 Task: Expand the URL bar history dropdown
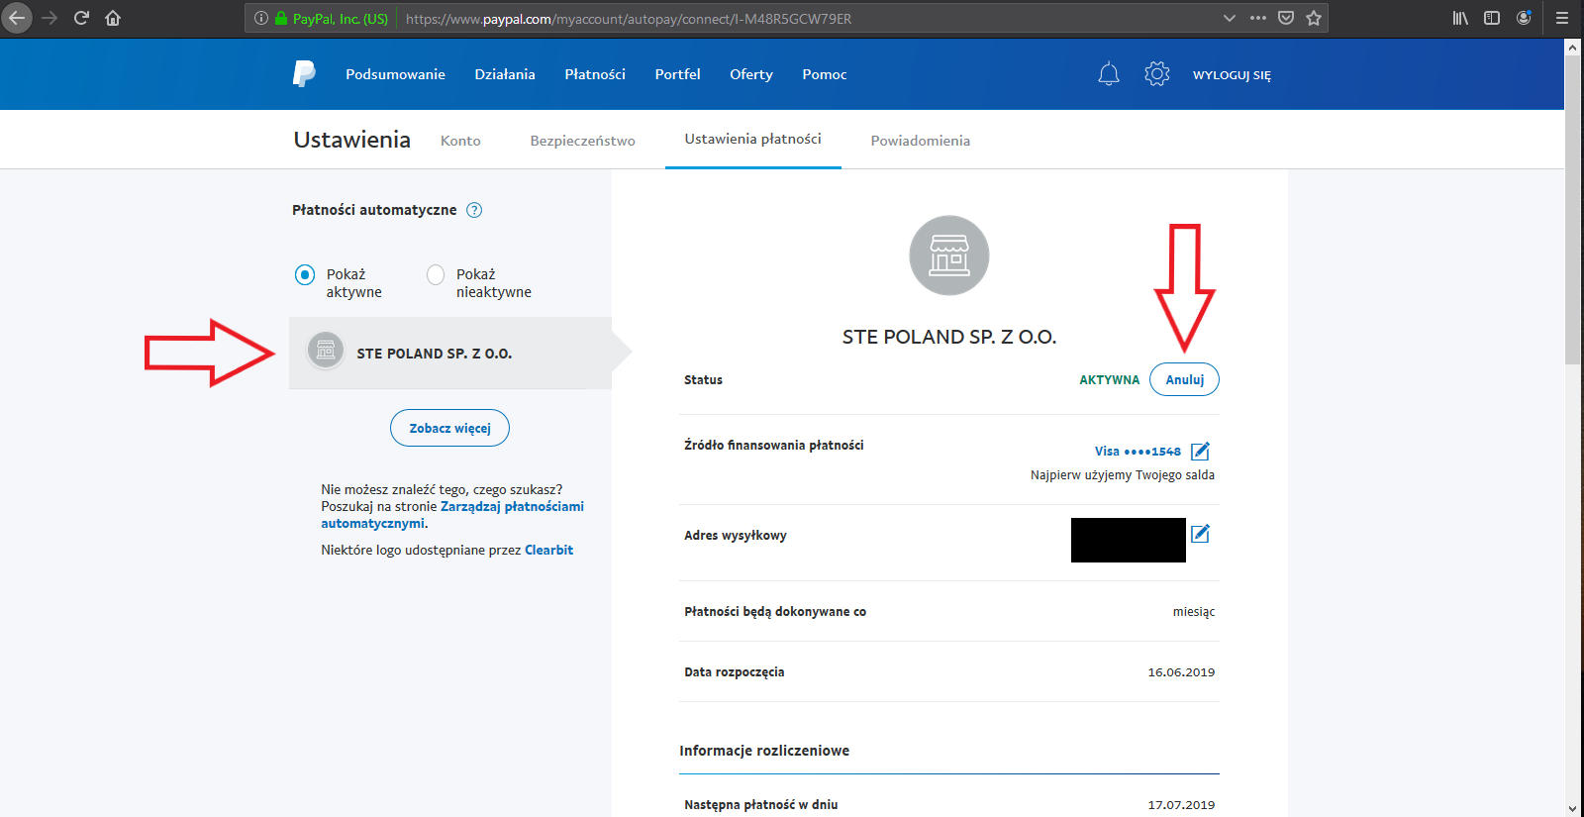tap(1230, 18)
